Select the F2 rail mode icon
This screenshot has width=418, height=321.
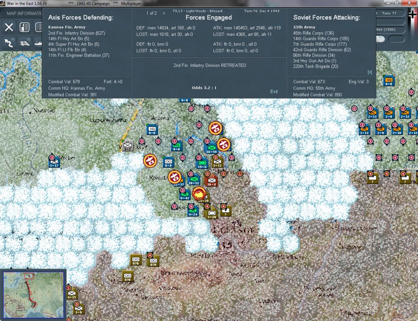pos(25,42)
